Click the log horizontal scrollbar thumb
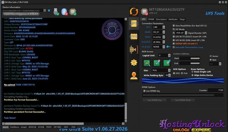 tap(44, 124)
